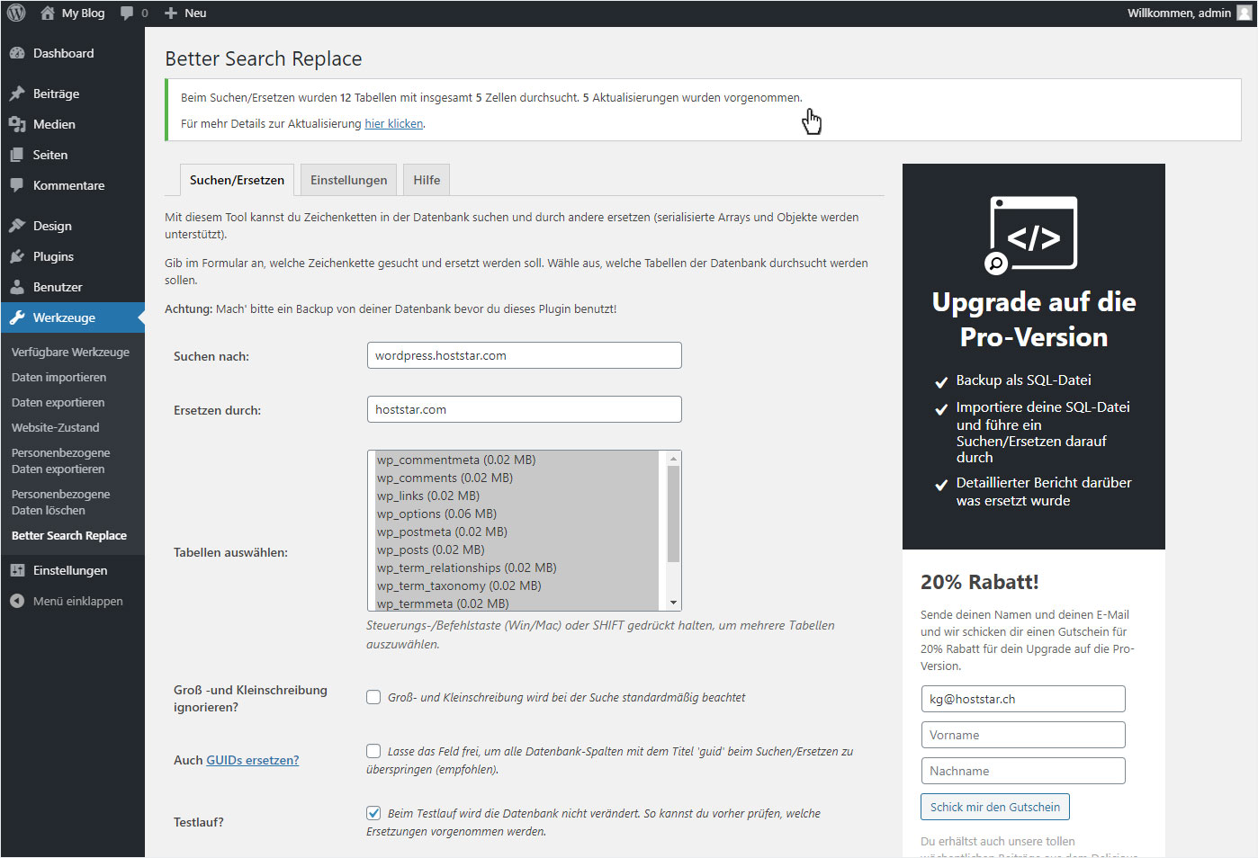Open Website-Zustand submenu item
Image resolution: width=1258 pixels, height=858 pixels.
click(x=55, y=427)
